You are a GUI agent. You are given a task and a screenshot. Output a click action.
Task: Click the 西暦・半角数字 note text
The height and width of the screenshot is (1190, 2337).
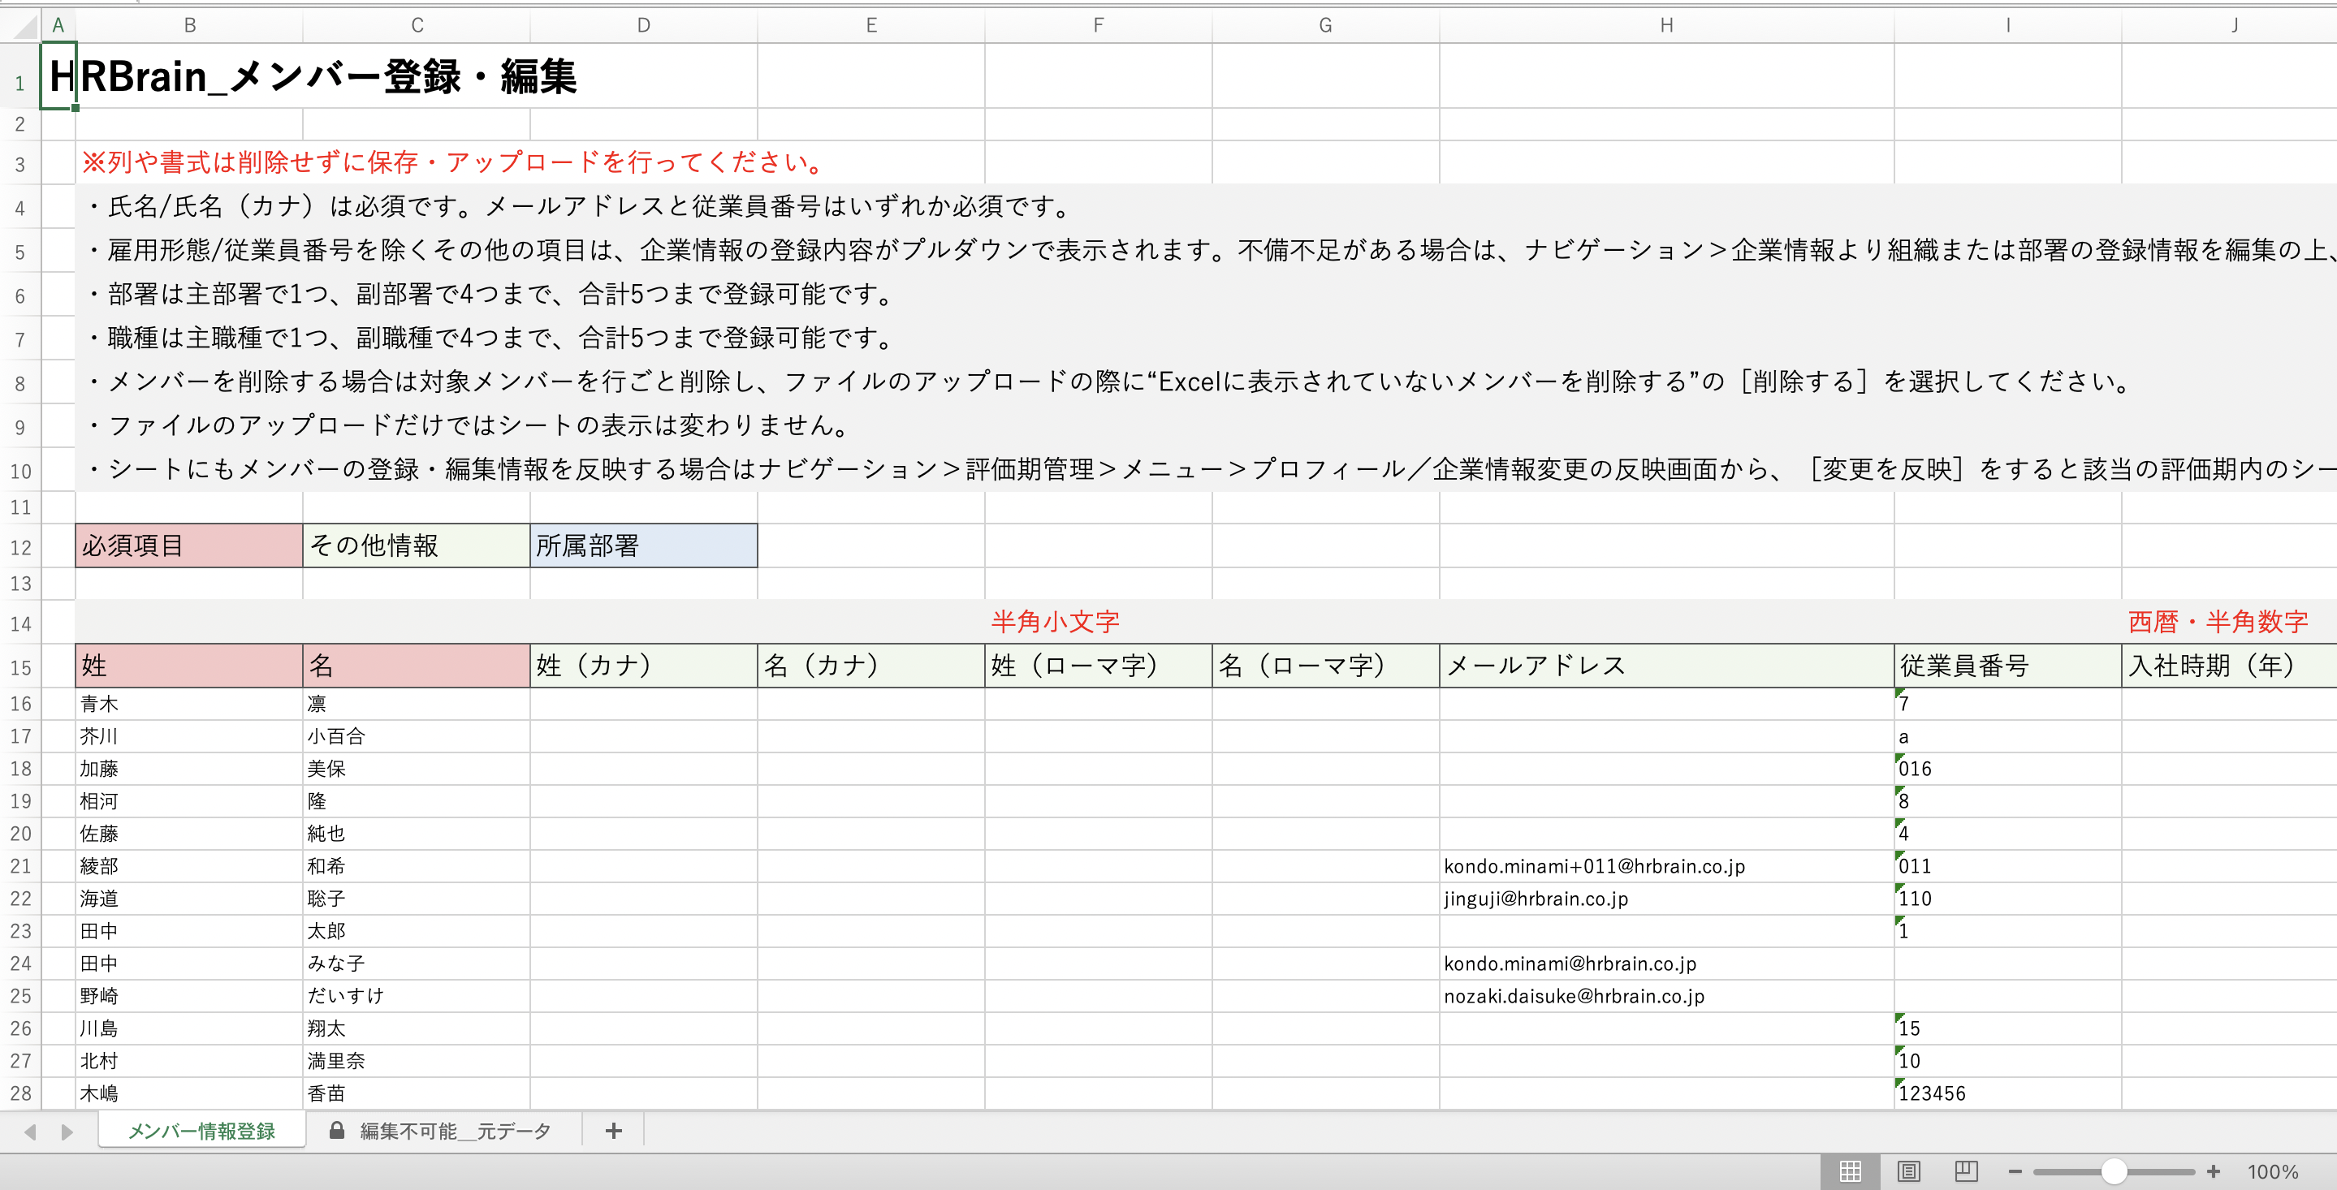(2218, 621)
